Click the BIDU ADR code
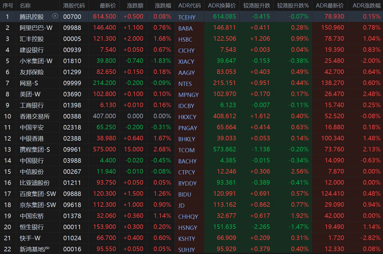Screen dimensions: 383x254 click(185, 194)
